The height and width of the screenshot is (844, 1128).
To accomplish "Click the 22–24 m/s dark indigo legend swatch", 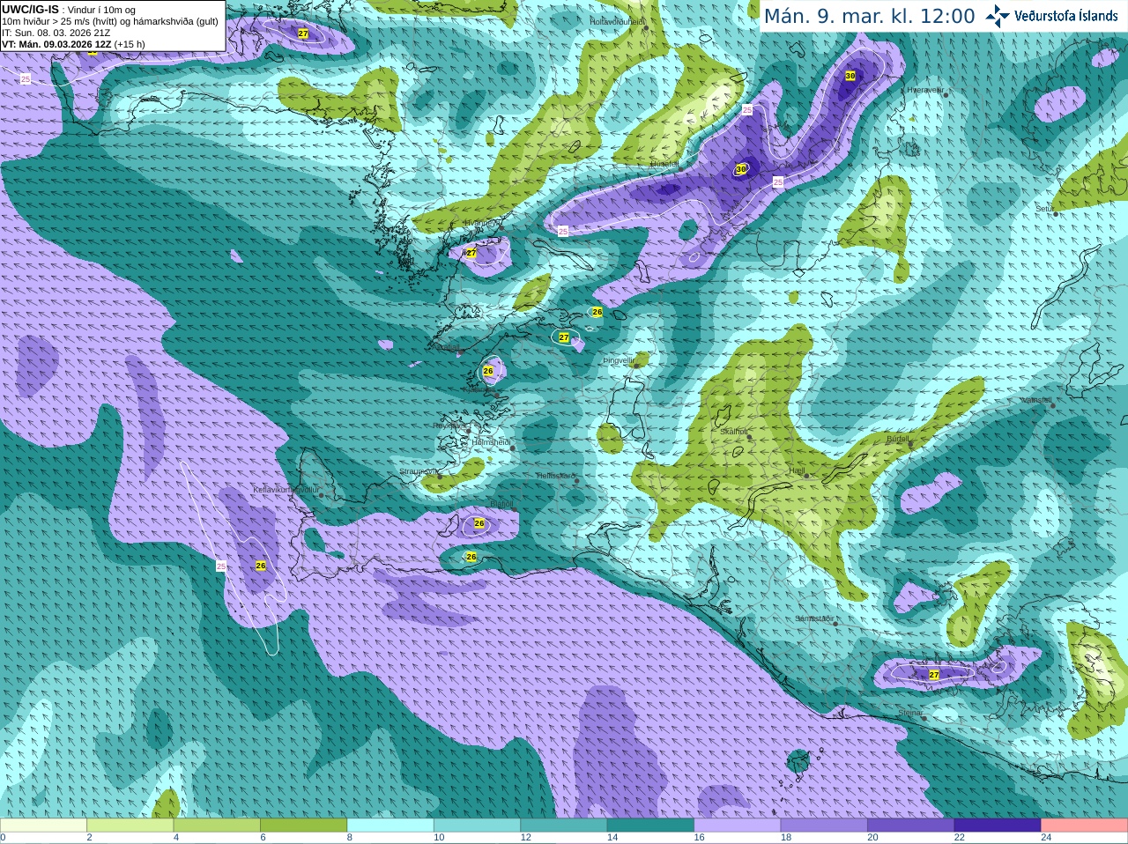I will [998, 825].
